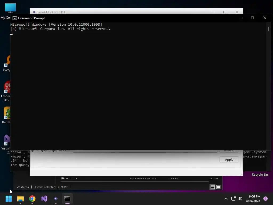Viewport: 273px width, 205px height.
Task: Click the Command Prompt title text
Action: (31, 18)
